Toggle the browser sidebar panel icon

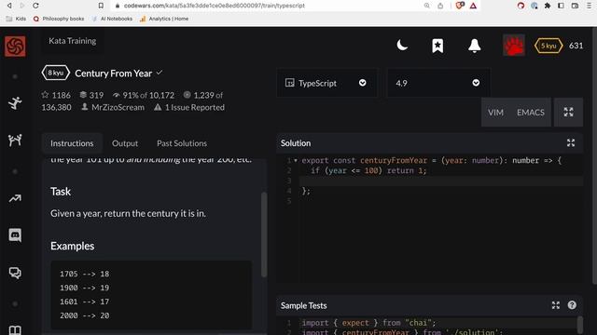point(561,6)
